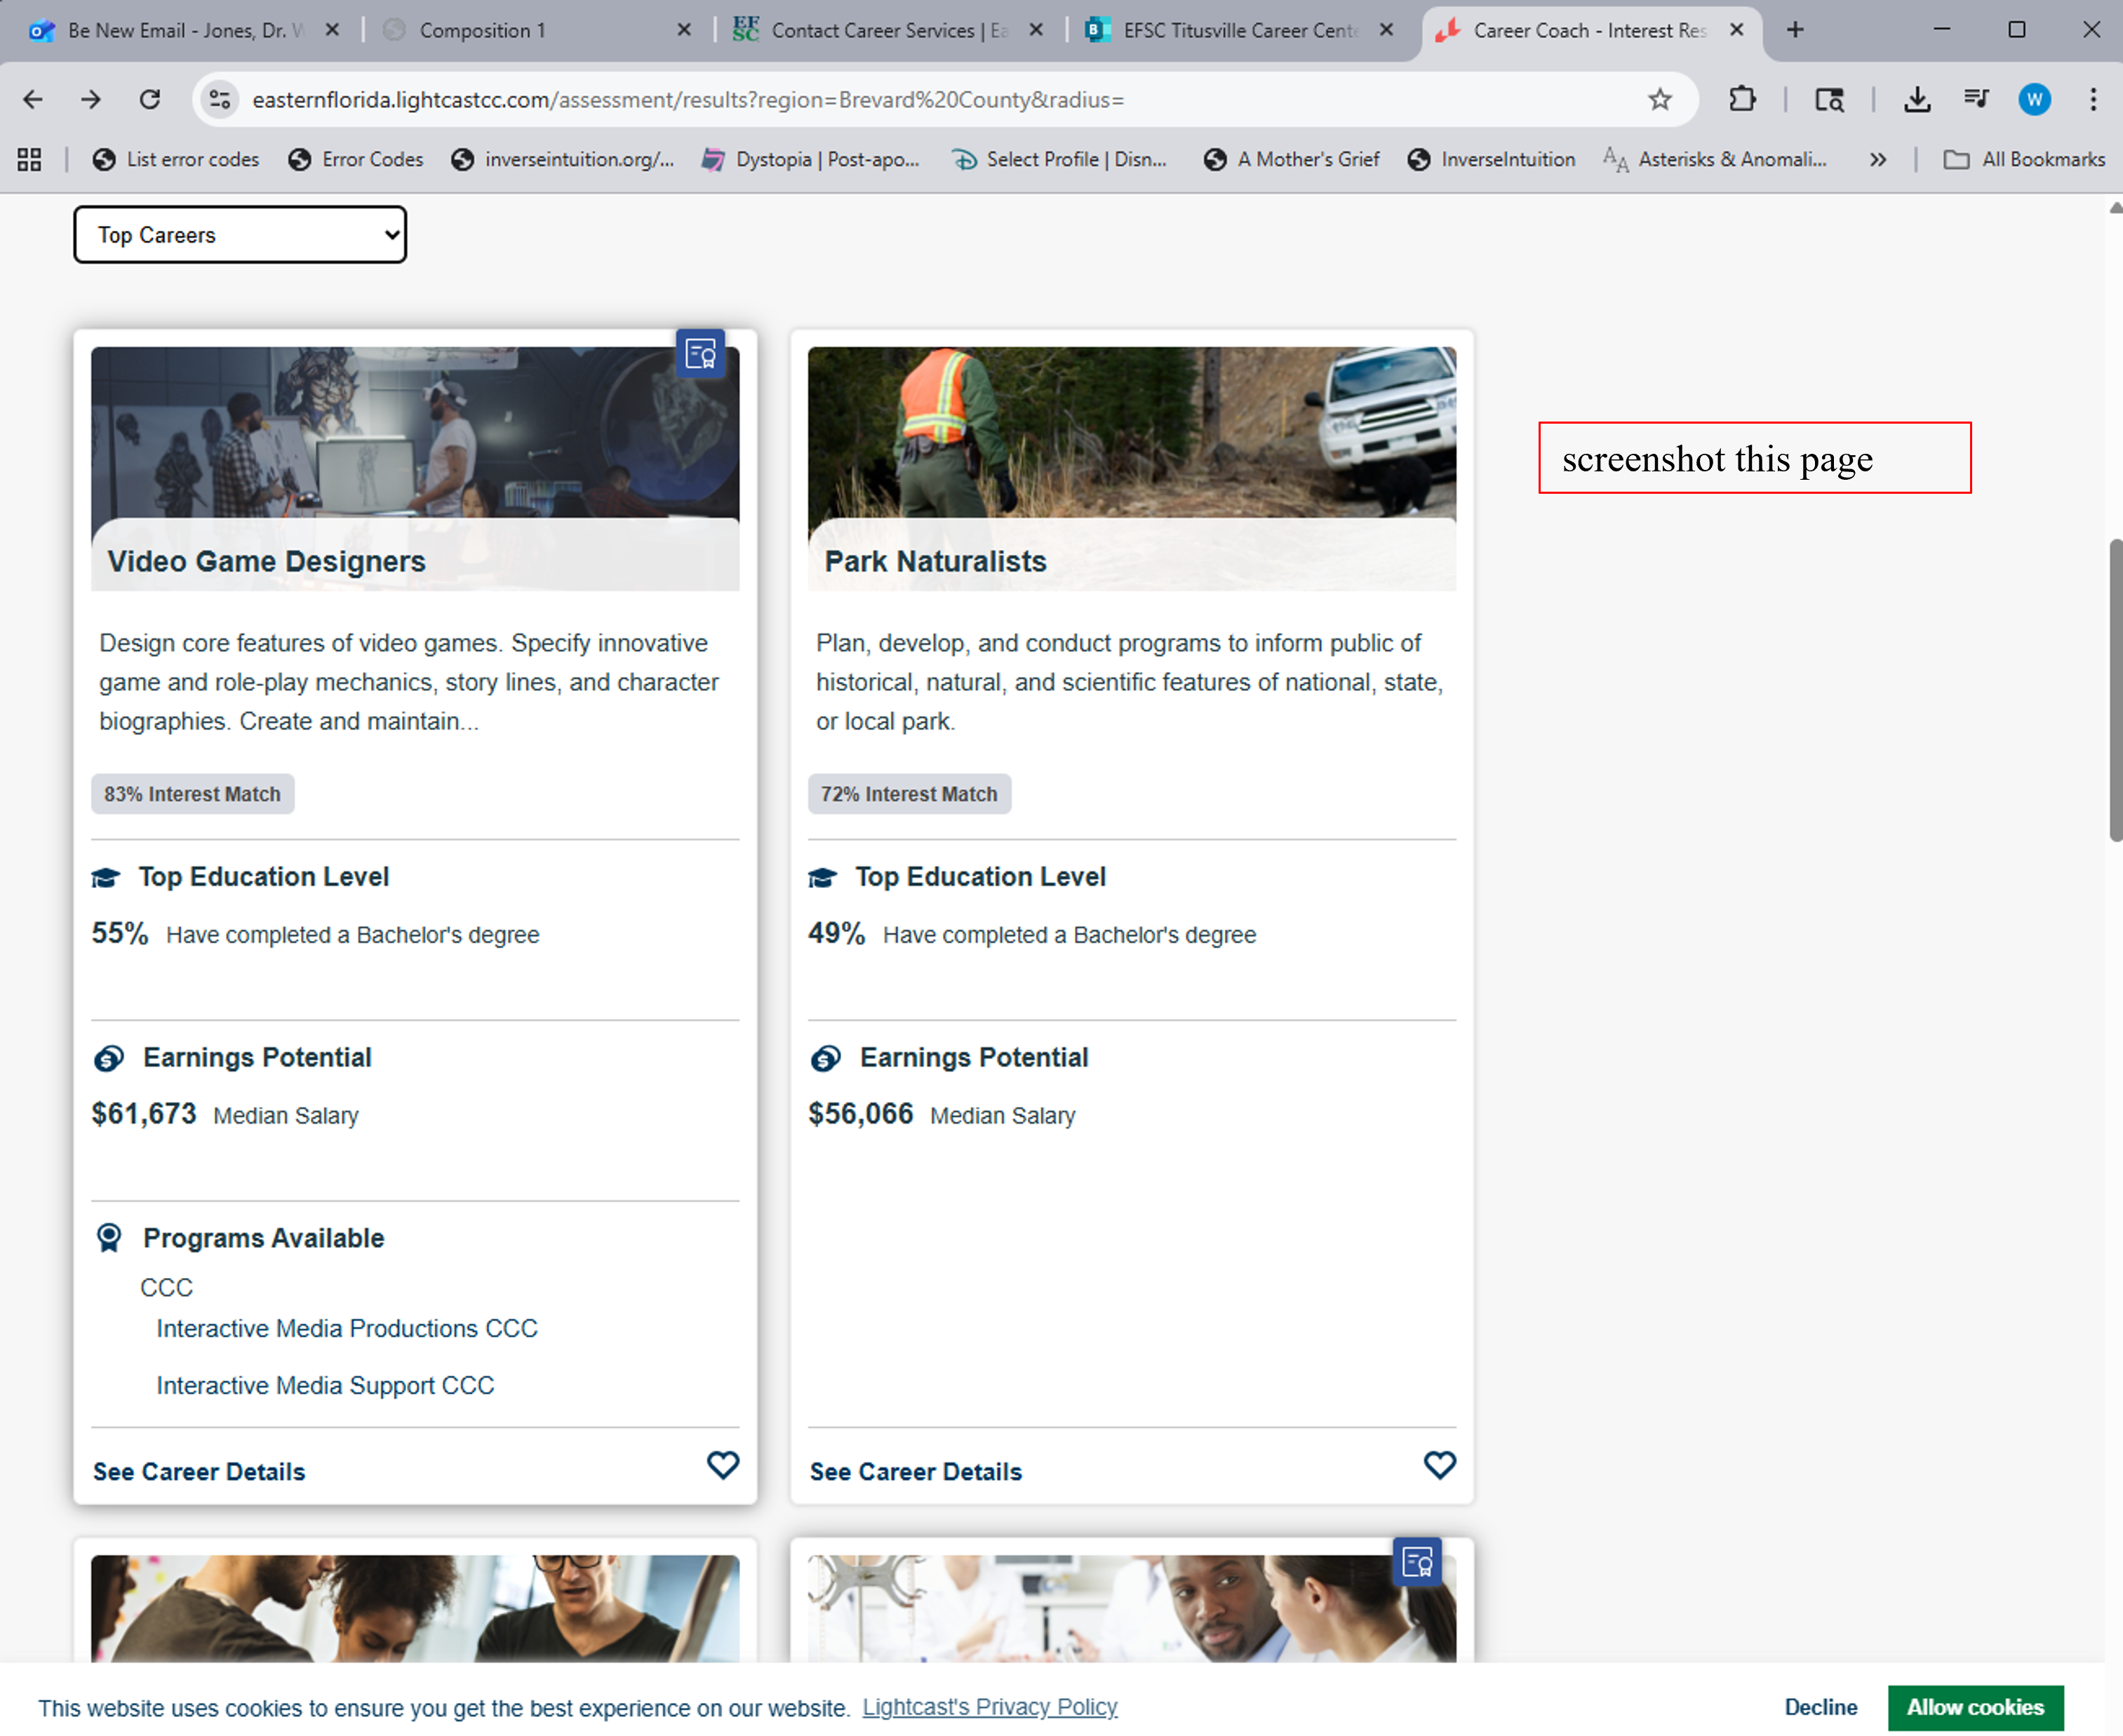Expand the hidden bookmarks overflow chevron
The width and height of the screenshot is (2123, 1736).
pos(1878,160)
